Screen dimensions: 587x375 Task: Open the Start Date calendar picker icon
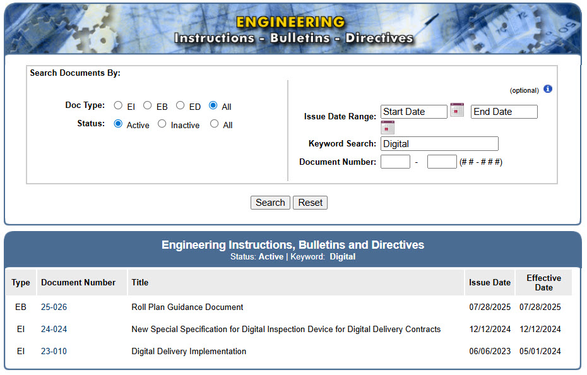(456, 110)
